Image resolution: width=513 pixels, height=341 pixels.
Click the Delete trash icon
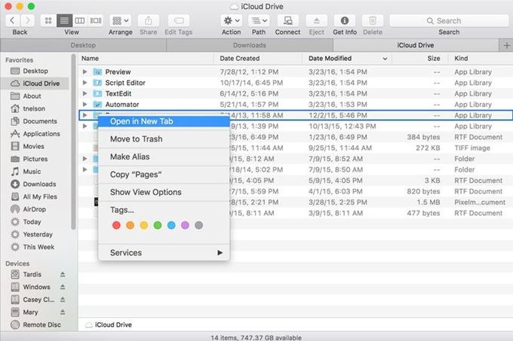tap(373, 20)
